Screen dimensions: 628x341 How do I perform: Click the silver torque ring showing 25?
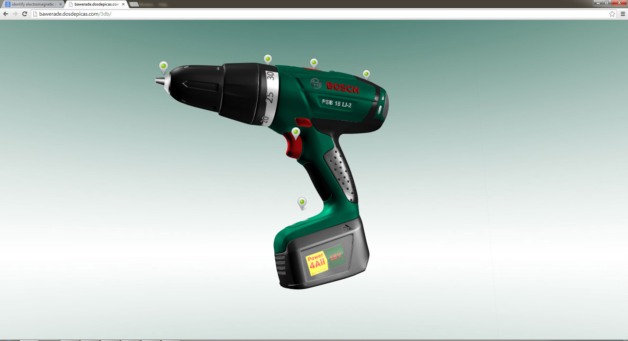270,97
